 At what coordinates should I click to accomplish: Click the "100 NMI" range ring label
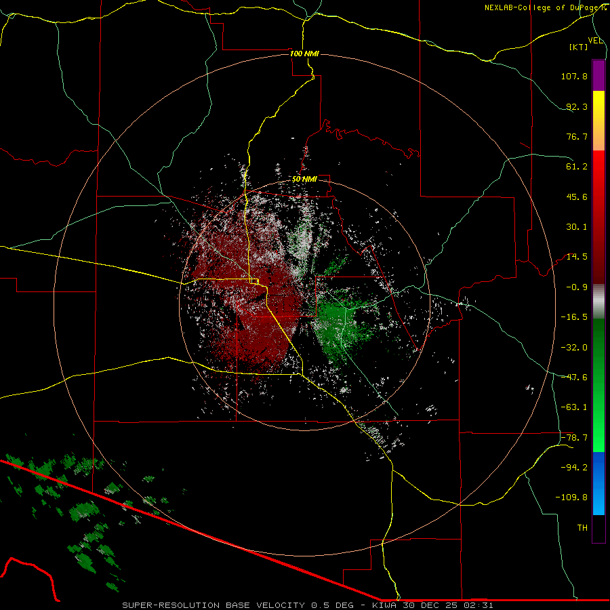(x=304, y=54)
